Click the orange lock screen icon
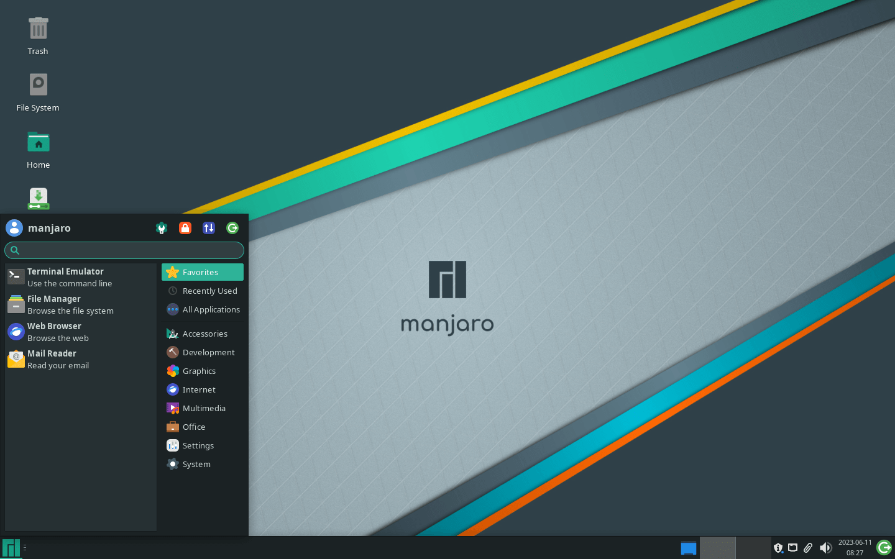Screen dimensions: 895x559 pos(185,228)
